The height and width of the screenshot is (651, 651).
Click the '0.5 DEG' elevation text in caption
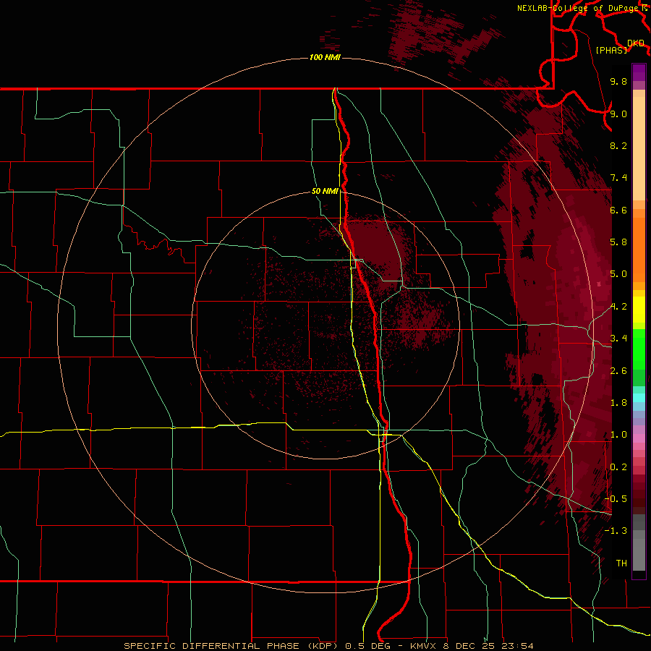368,646
